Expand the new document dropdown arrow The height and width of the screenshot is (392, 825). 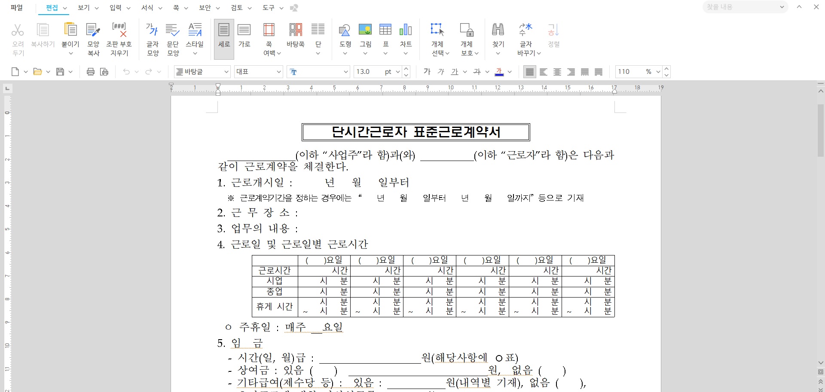(x=26, y=72)
